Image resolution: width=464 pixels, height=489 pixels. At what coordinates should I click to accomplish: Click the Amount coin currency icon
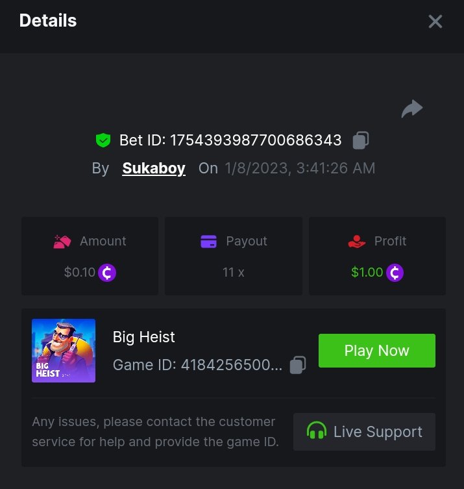coord(107,272)
